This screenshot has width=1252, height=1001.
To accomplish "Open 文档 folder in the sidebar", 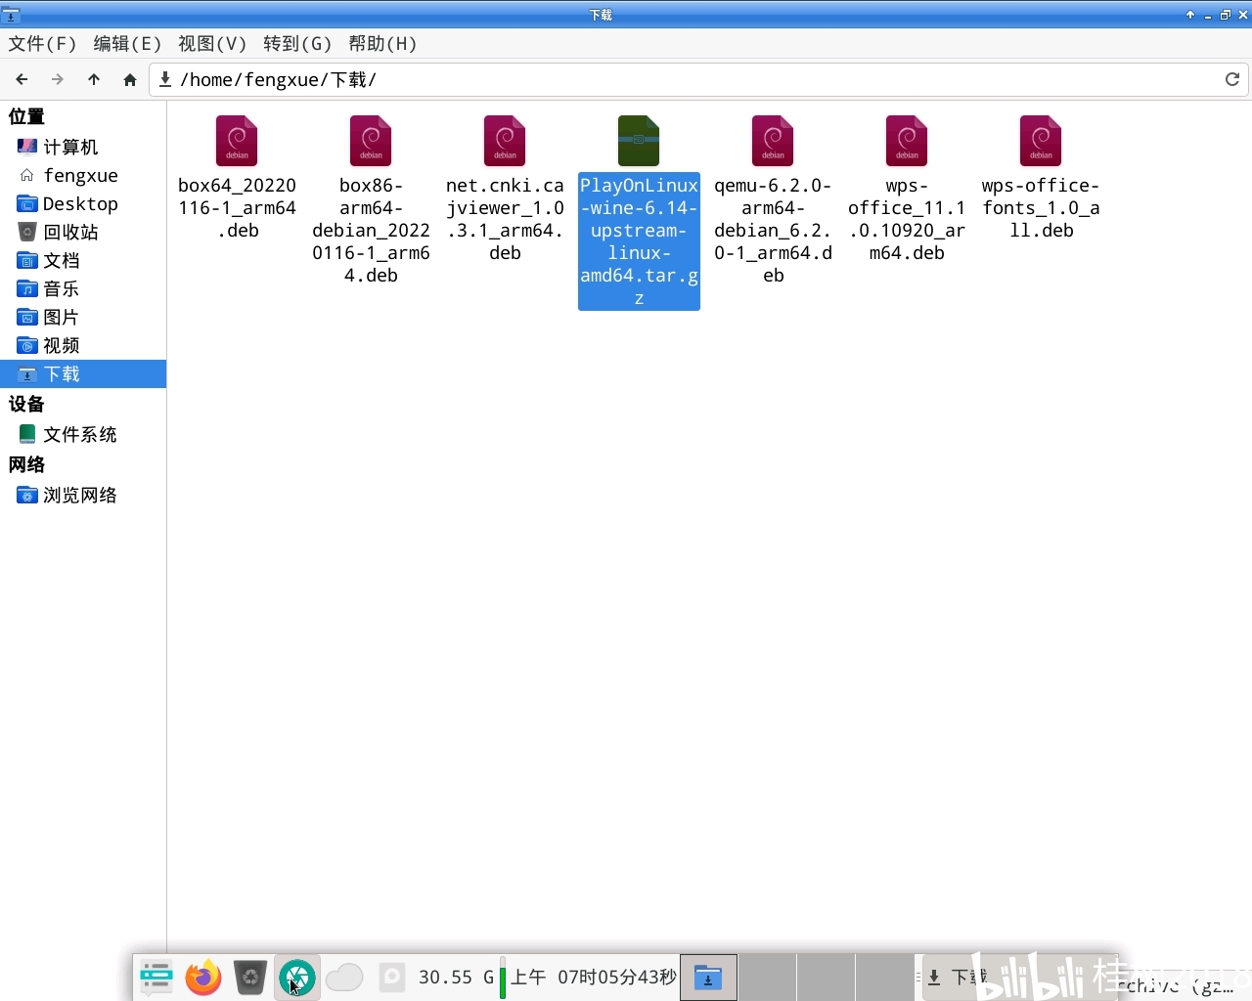I will (83, 260).
